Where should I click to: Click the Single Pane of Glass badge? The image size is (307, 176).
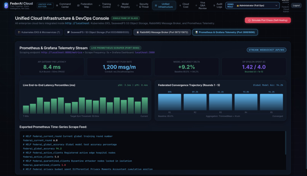pos(125,18)
